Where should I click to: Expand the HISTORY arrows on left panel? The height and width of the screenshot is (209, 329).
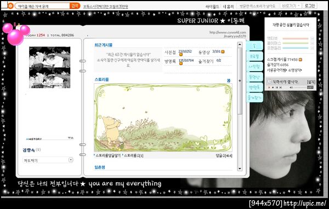coord(71,138)
